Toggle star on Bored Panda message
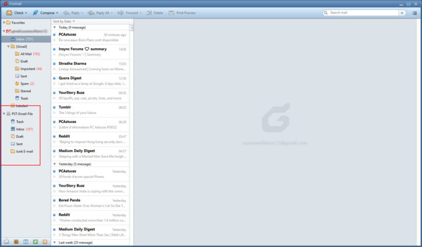Viewport: 422px width, 247px height. 54,206
